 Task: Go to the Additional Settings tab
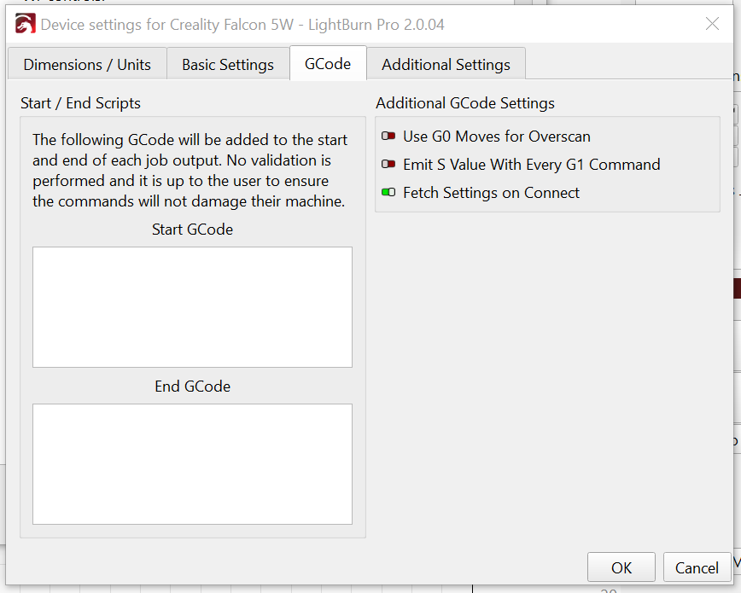[446, 65]
